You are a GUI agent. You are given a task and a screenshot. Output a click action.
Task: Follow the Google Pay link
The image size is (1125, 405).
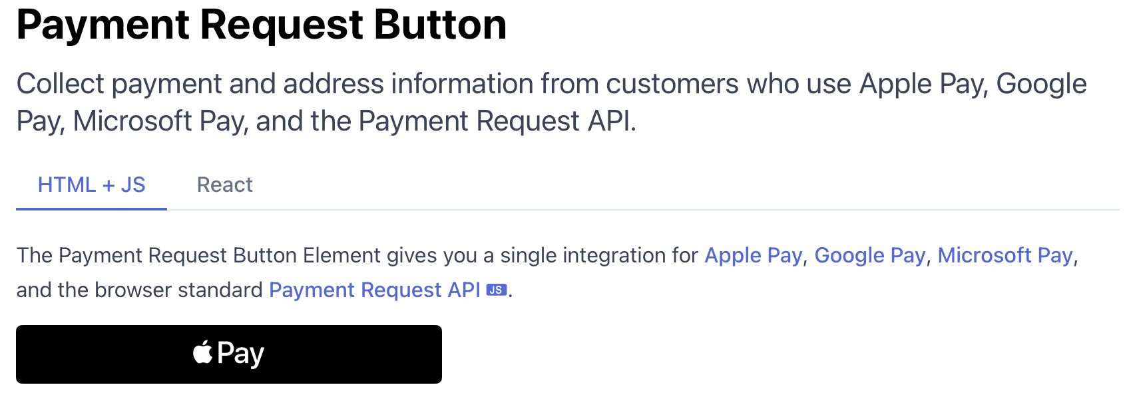pos(869,255)
